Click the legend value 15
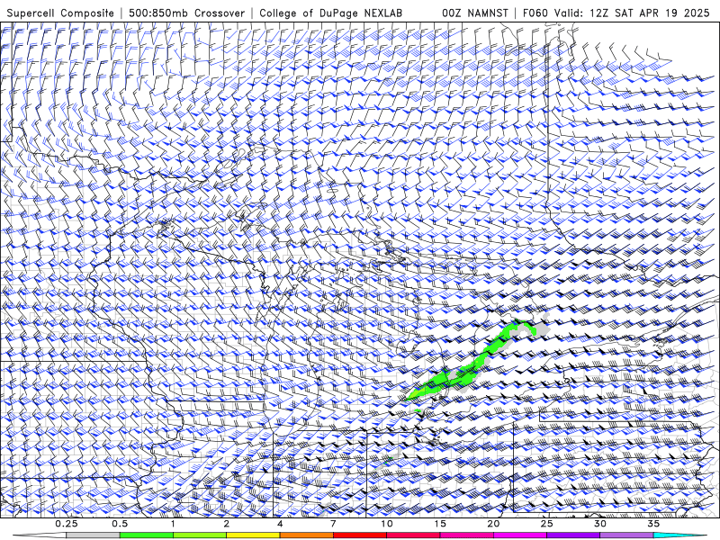 tap(440, 524)
